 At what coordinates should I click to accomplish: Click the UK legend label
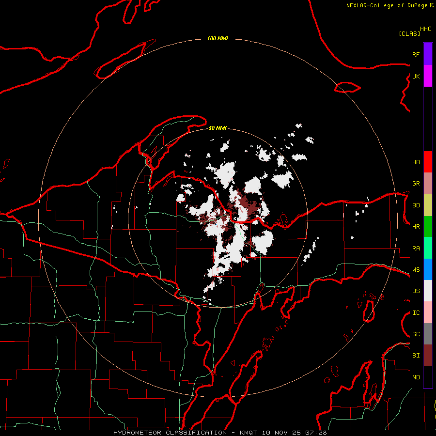coord(416,76)
